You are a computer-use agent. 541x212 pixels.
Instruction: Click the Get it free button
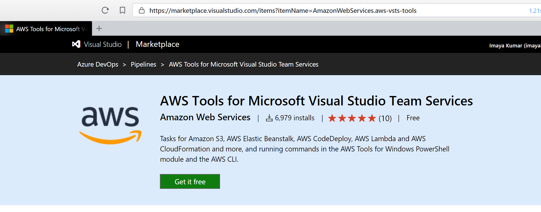[190, 181]
